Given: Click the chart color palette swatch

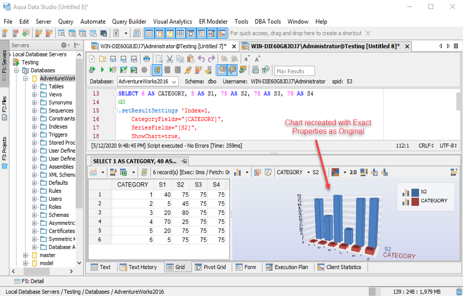Looking at the screenshot, I should [x=335, y=172].
